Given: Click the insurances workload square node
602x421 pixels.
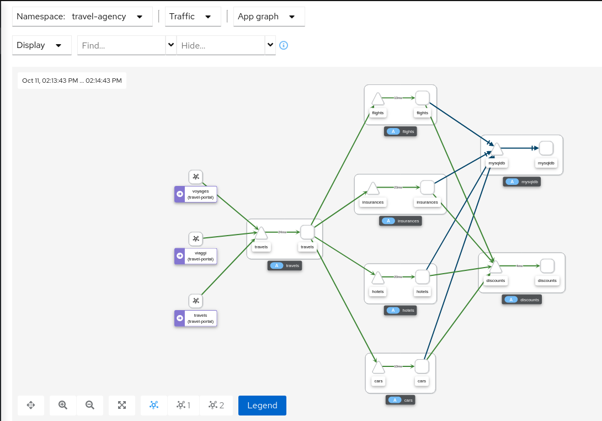Looking at the screenshot, I should pos(427,187).
